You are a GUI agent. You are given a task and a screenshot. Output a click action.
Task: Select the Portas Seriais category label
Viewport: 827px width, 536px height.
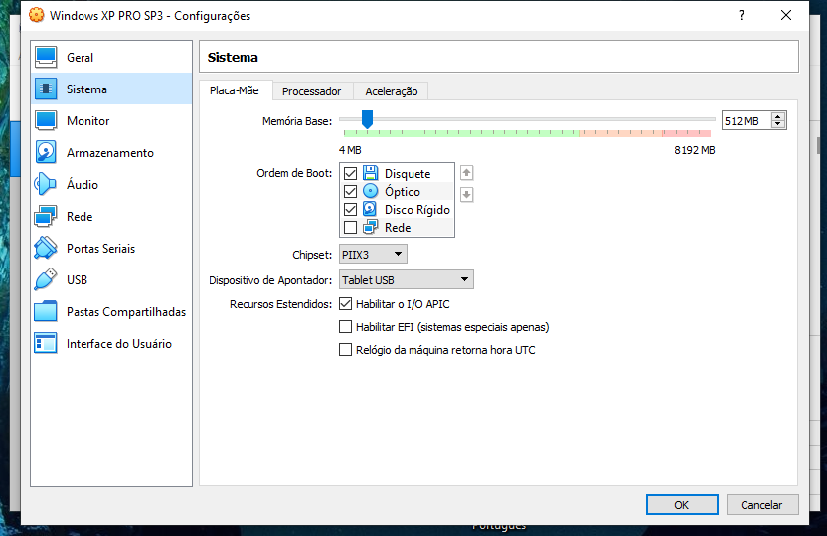[100, 248]
